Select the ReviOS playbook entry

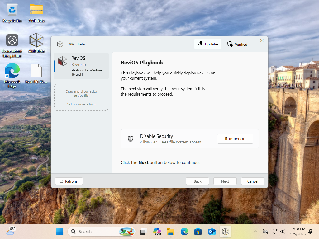point(81,66)
